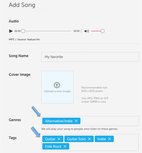Click the upload arrow icon for cover image
142x153 pixels.
tap(57, 85)
